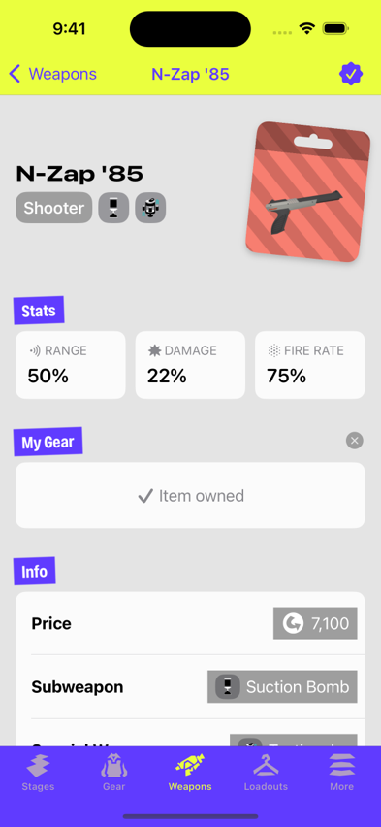
Task: Toggle the owned checkmark badge in header
Action: 350,74
